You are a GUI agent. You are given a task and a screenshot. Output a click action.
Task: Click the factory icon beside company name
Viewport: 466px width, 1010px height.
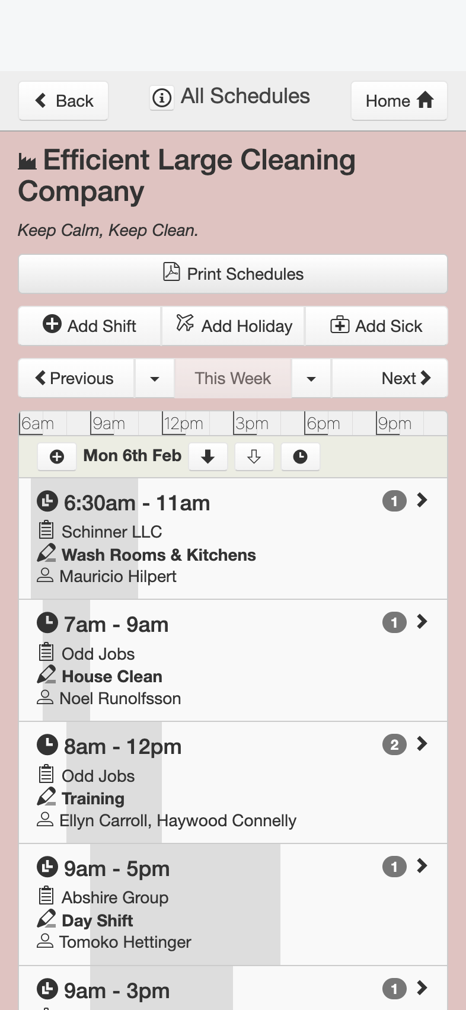coord(27,161)
